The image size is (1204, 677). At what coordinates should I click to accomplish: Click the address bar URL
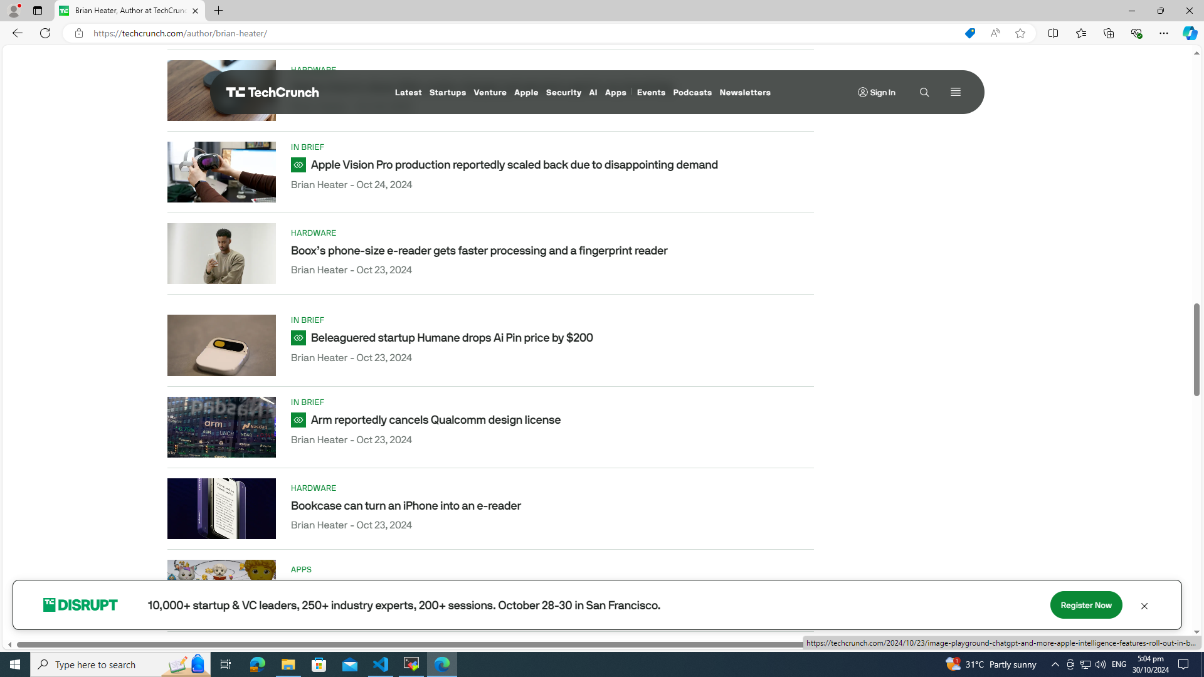click(180, 33)
